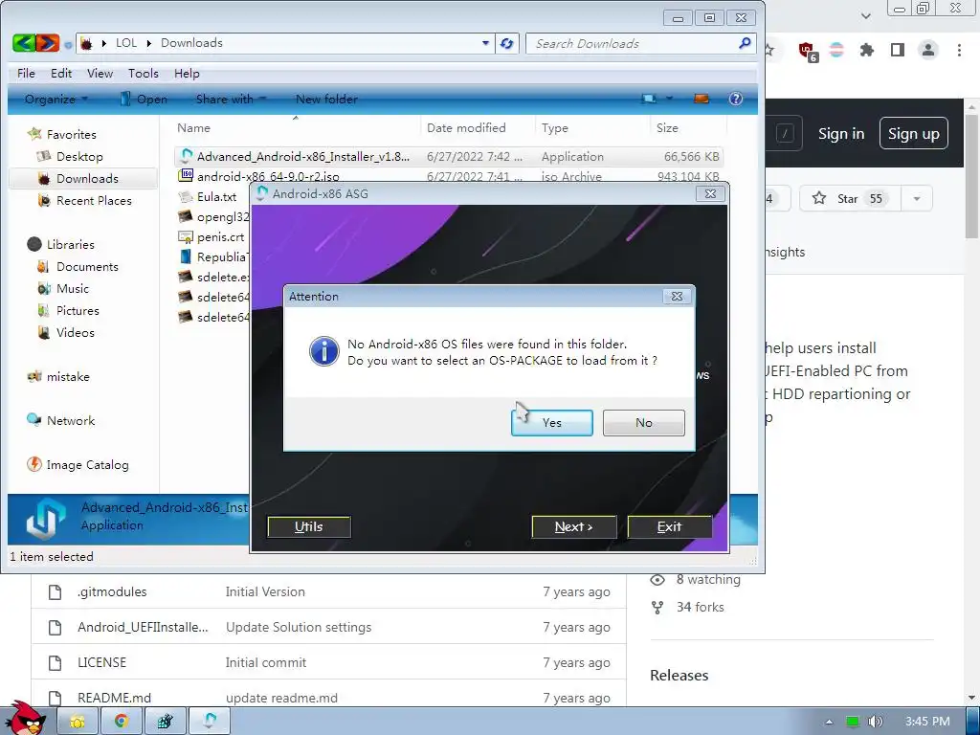The width and height of the screenshot is (980, 735).
Task: Open the View menu
Action: pos(100,73)
